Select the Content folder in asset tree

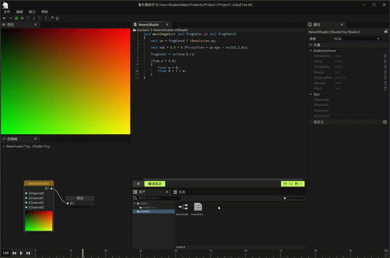[154, 211]
